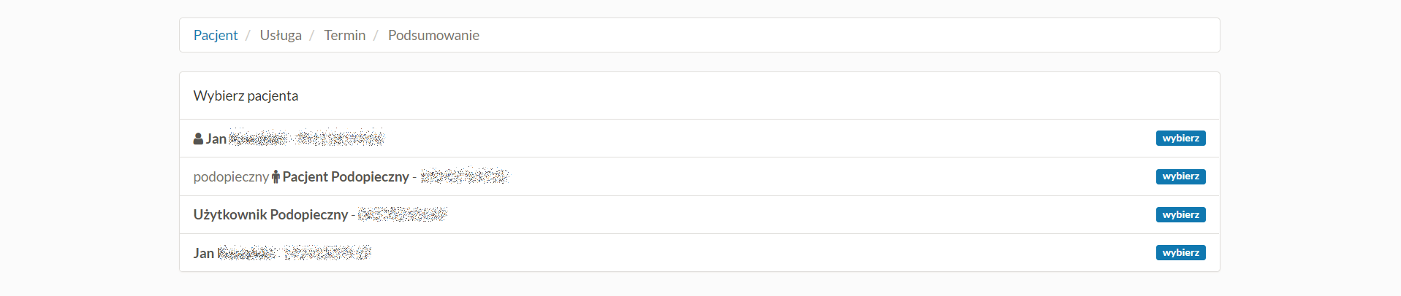1401x296 pixels.
Task: Open the Podsumowanie breadcrumb step
Action: click(433, 35)
